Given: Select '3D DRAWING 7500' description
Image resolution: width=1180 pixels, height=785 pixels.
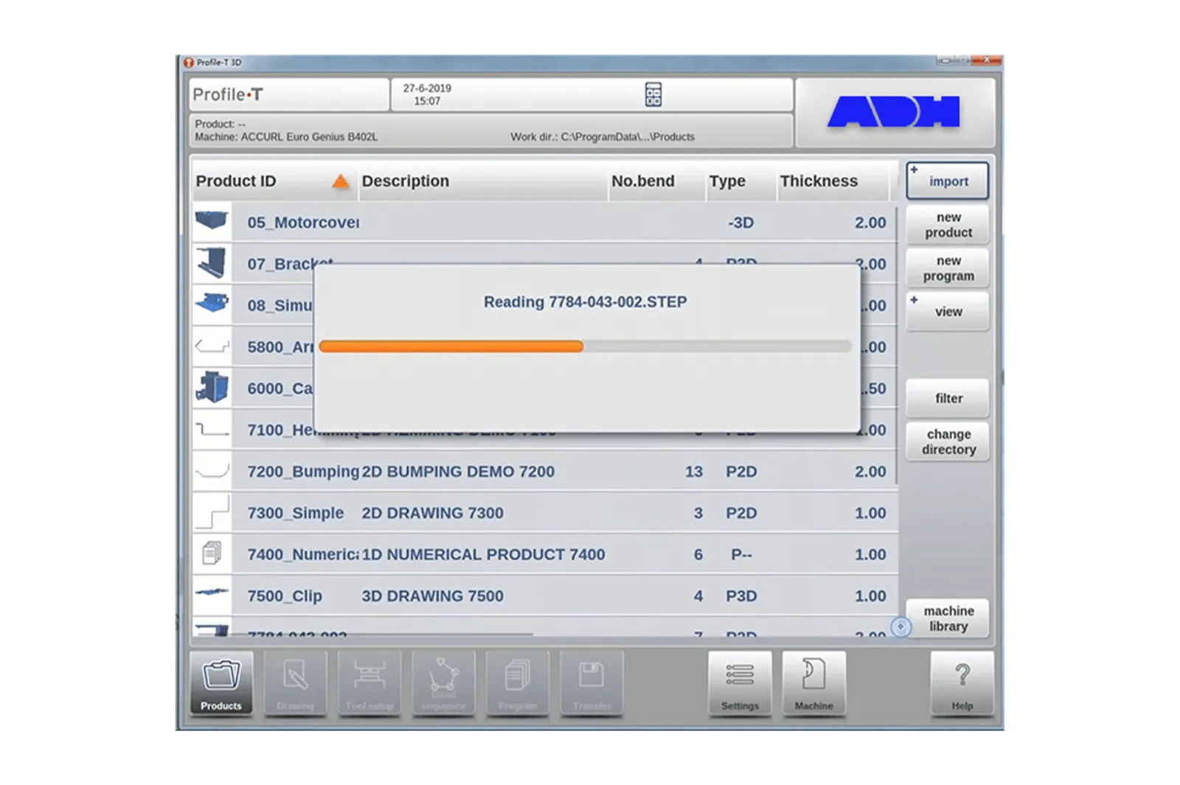Looking at the screenshot, I should pos(432,596).
